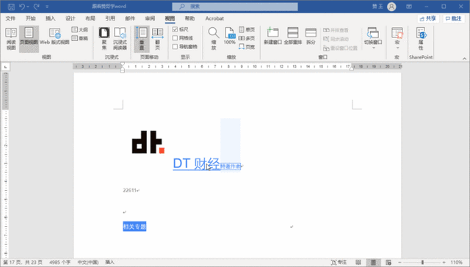Click the 批注 comments button
This screenshot has height=267, width=470.
(454, 18)
